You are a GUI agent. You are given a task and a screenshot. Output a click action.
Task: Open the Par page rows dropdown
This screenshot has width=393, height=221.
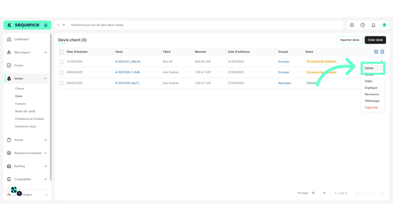[318, 193]
